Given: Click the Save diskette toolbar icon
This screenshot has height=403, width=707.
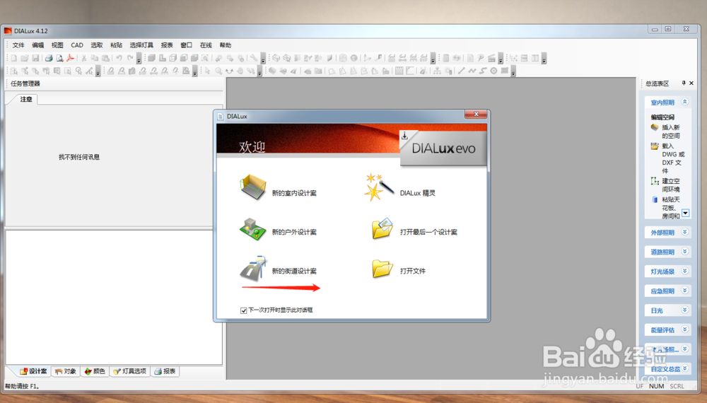Looking at the screenshot, I should point(35,58).
